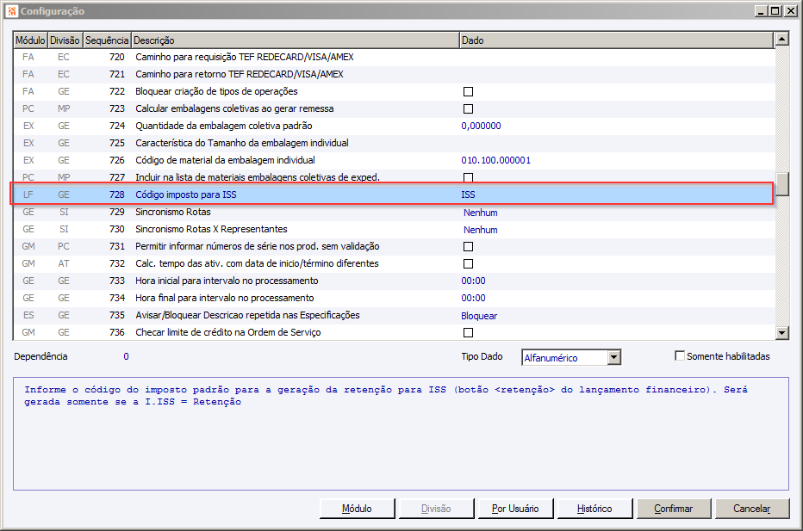Select row Avisar/Bloquear Descricao repetida nas Especificações
Screen dimensions: 803x531
pos(393,315)
